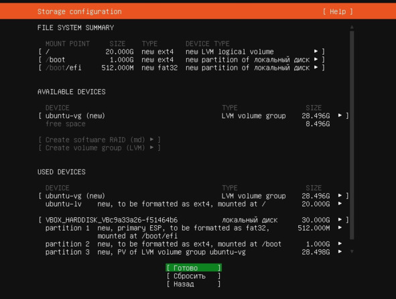Screen dimensions: 396x299
Task: Click the vertical scrollbar thumb
Action: 352,135
